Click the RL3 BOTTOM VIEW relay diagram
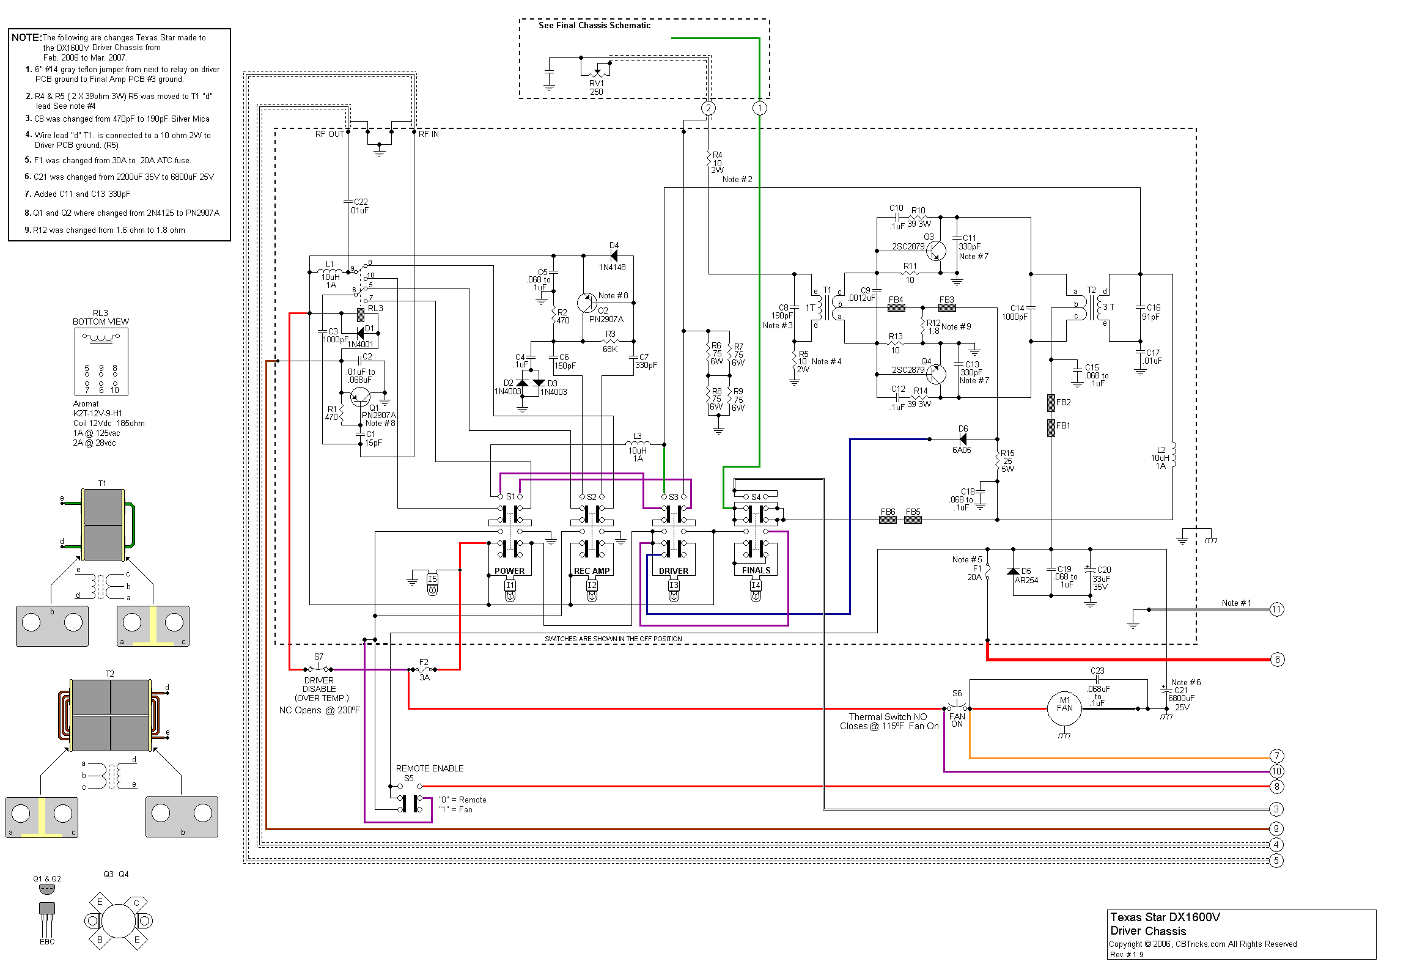1406x978 pixels. [101, 362]
